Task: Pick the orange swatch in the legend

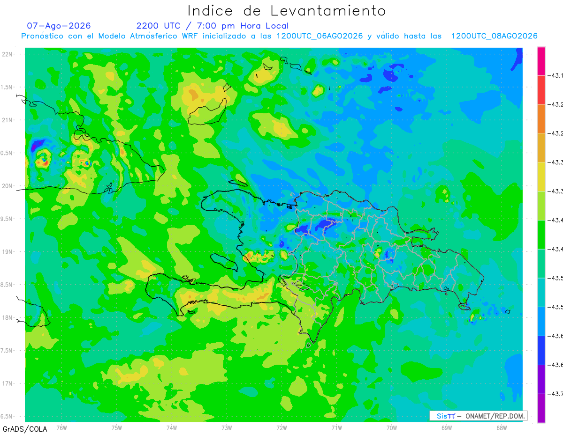Action: click(x=541, y=119)
